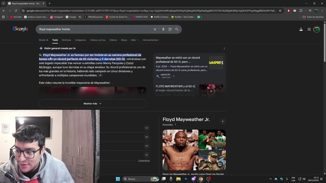
Task: Open the Más dropdown in search tabs
Action: [x=134, y=40]
